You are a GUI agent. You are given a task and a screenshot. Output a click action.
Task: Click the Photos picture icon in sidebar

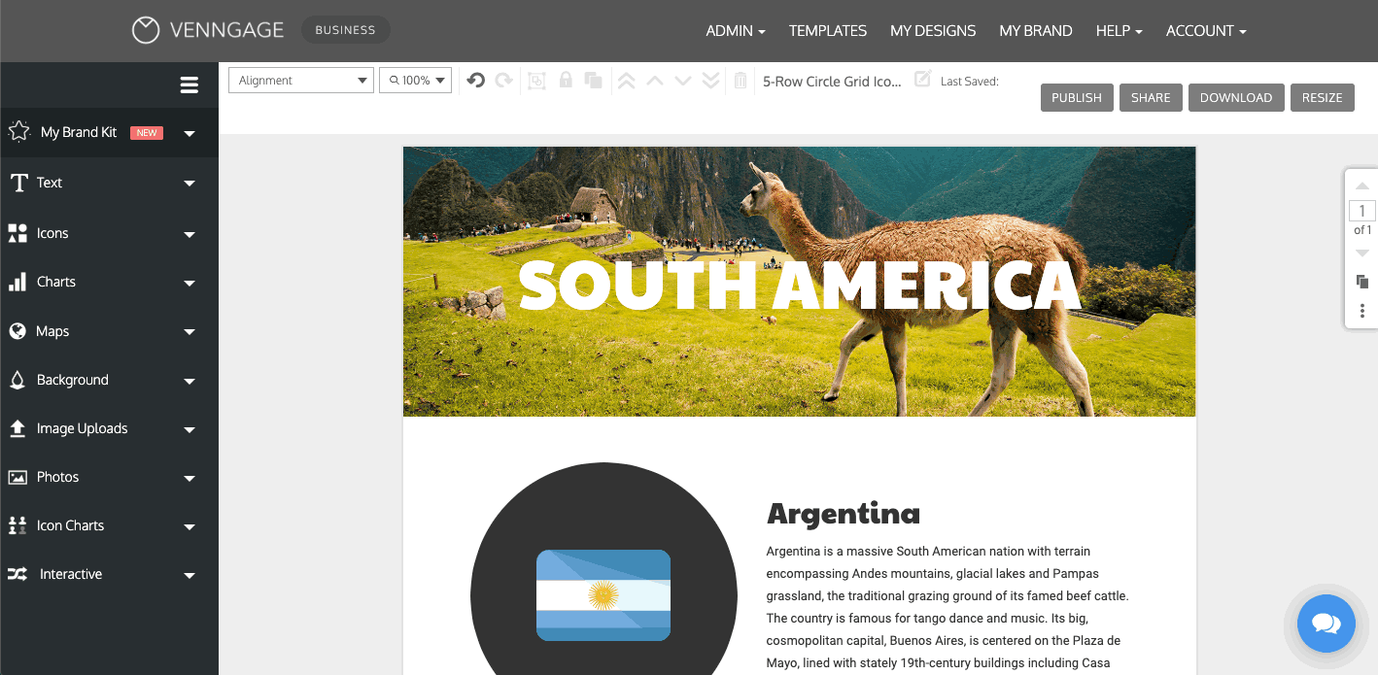coord(17,477)
